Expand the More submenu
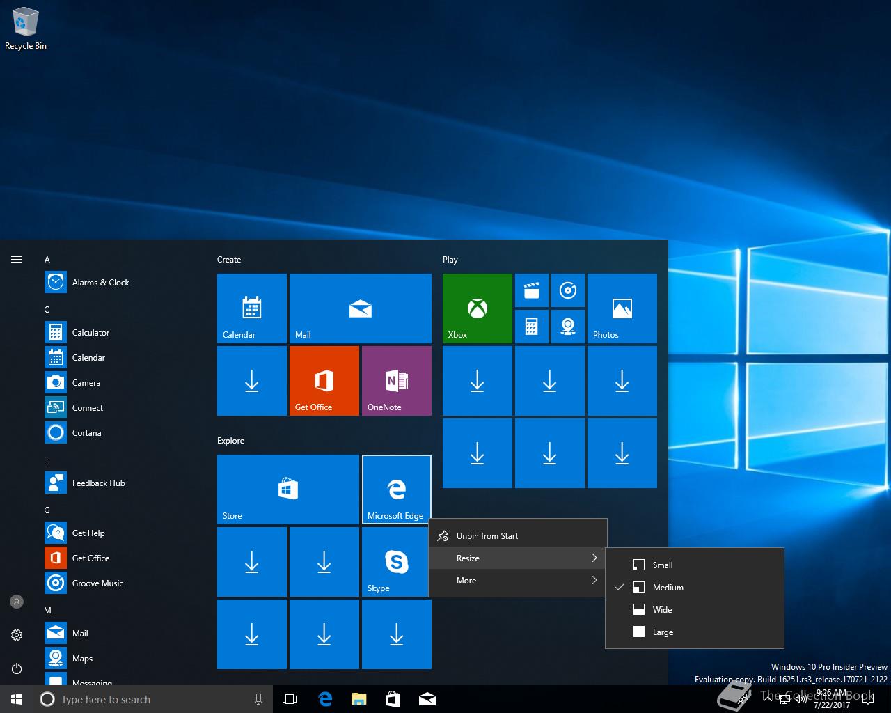 coord(517,581)
